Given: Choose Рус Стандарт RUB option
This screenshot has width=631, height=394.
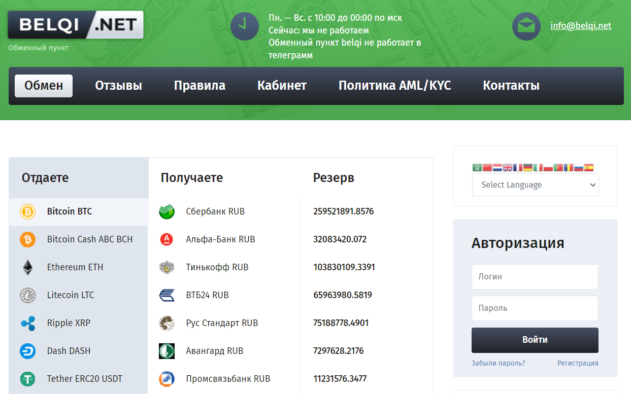Looking at the screenshot, I should pos(222,323).
